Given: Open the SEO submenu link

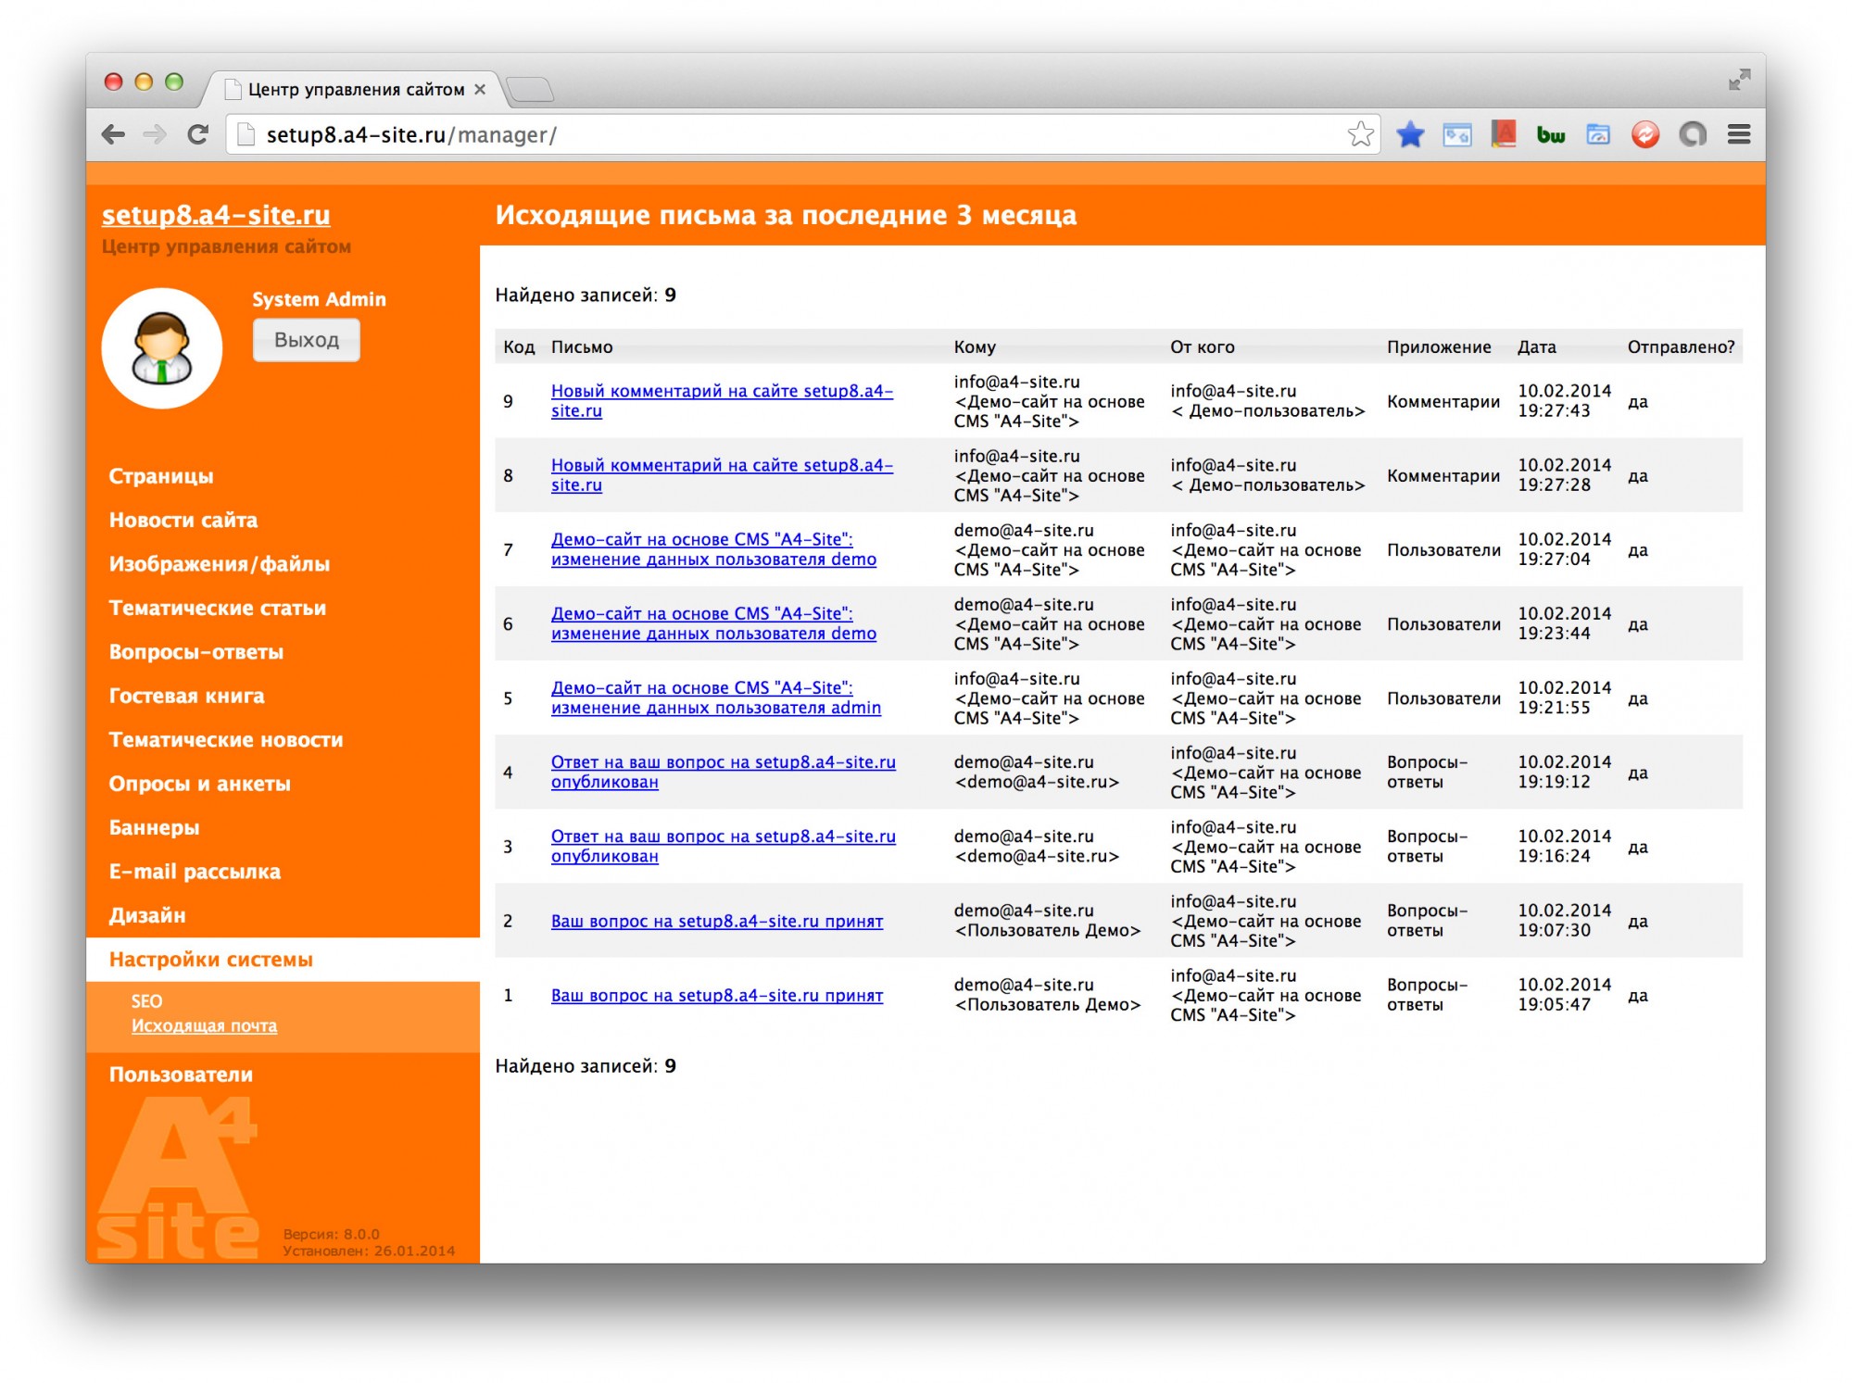Looking at the screenshot, I should [146, 1001].
